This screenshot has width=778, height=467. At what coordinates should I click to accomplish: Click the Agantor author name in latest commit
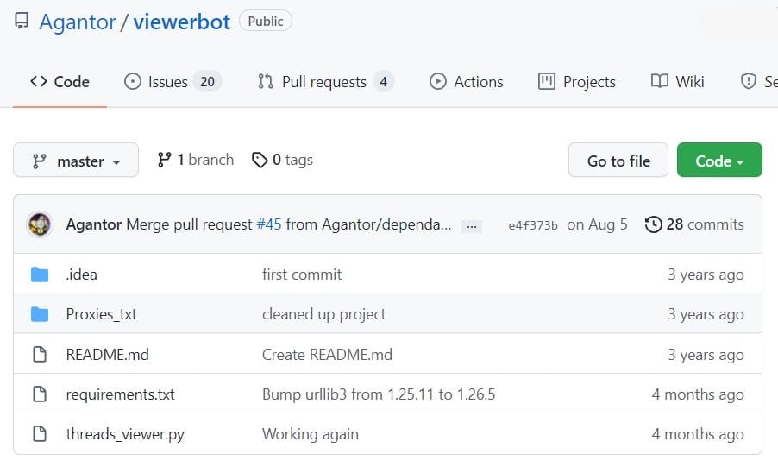(94, 224)
